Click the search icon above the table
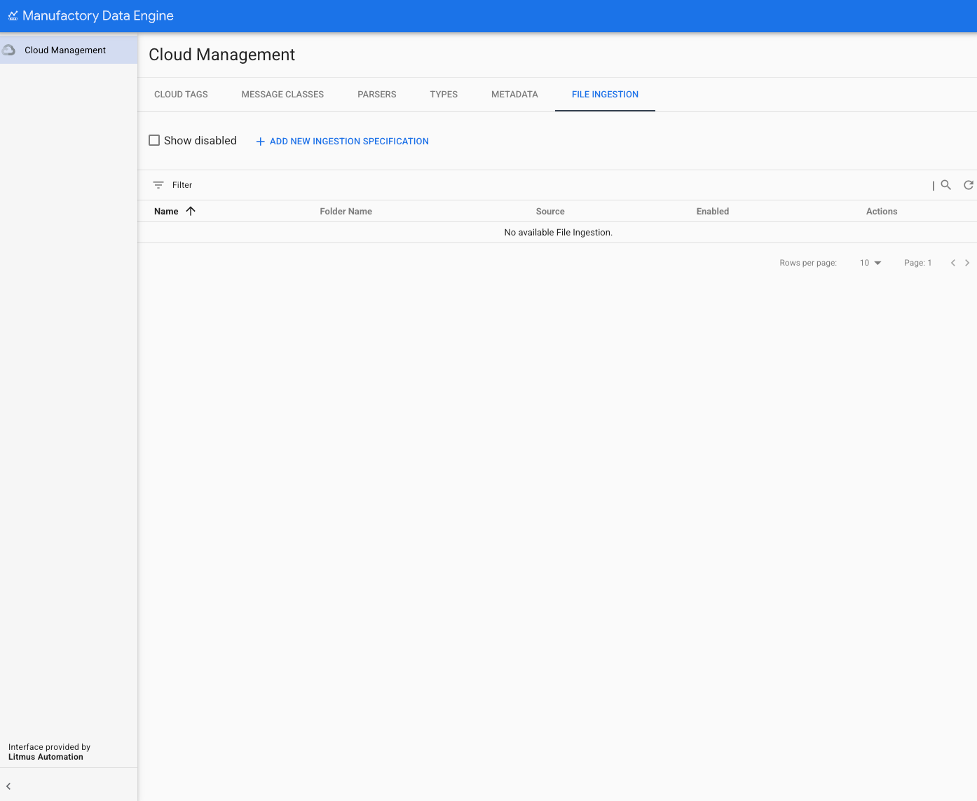This screenshot has width=977, height=801. pyautogui.click(x=945, y=185)
